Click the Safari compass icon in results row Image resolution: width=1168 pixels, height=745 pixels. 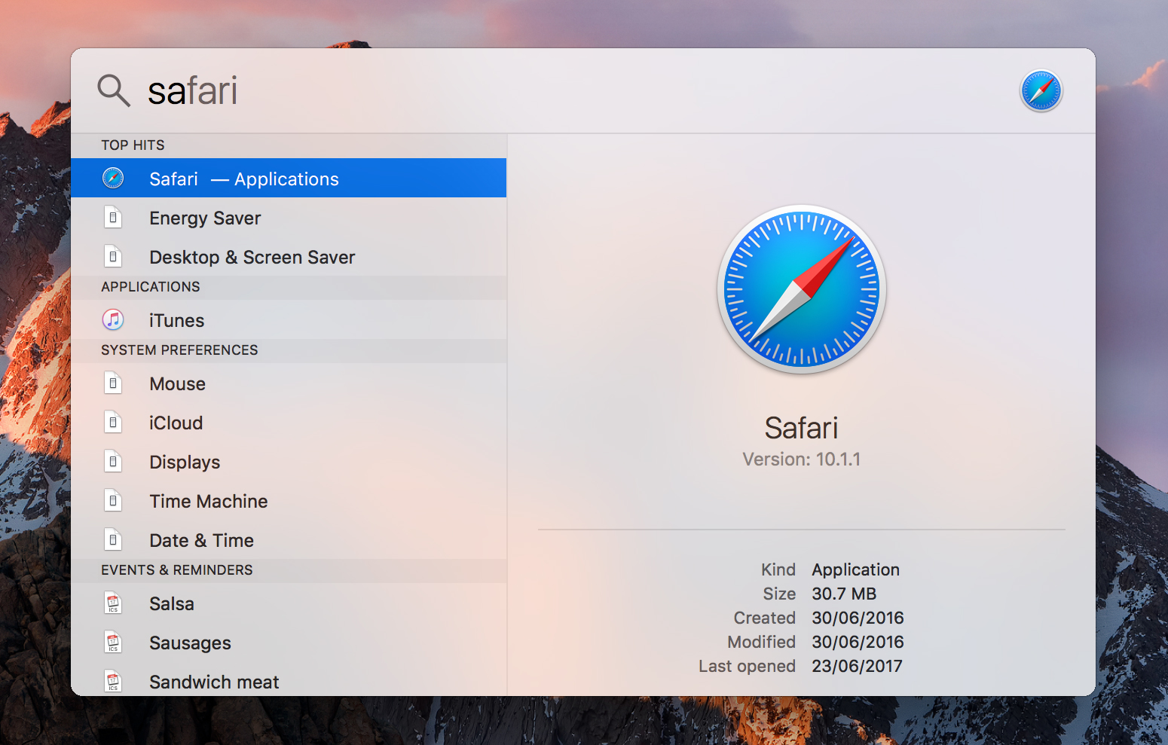113,179
